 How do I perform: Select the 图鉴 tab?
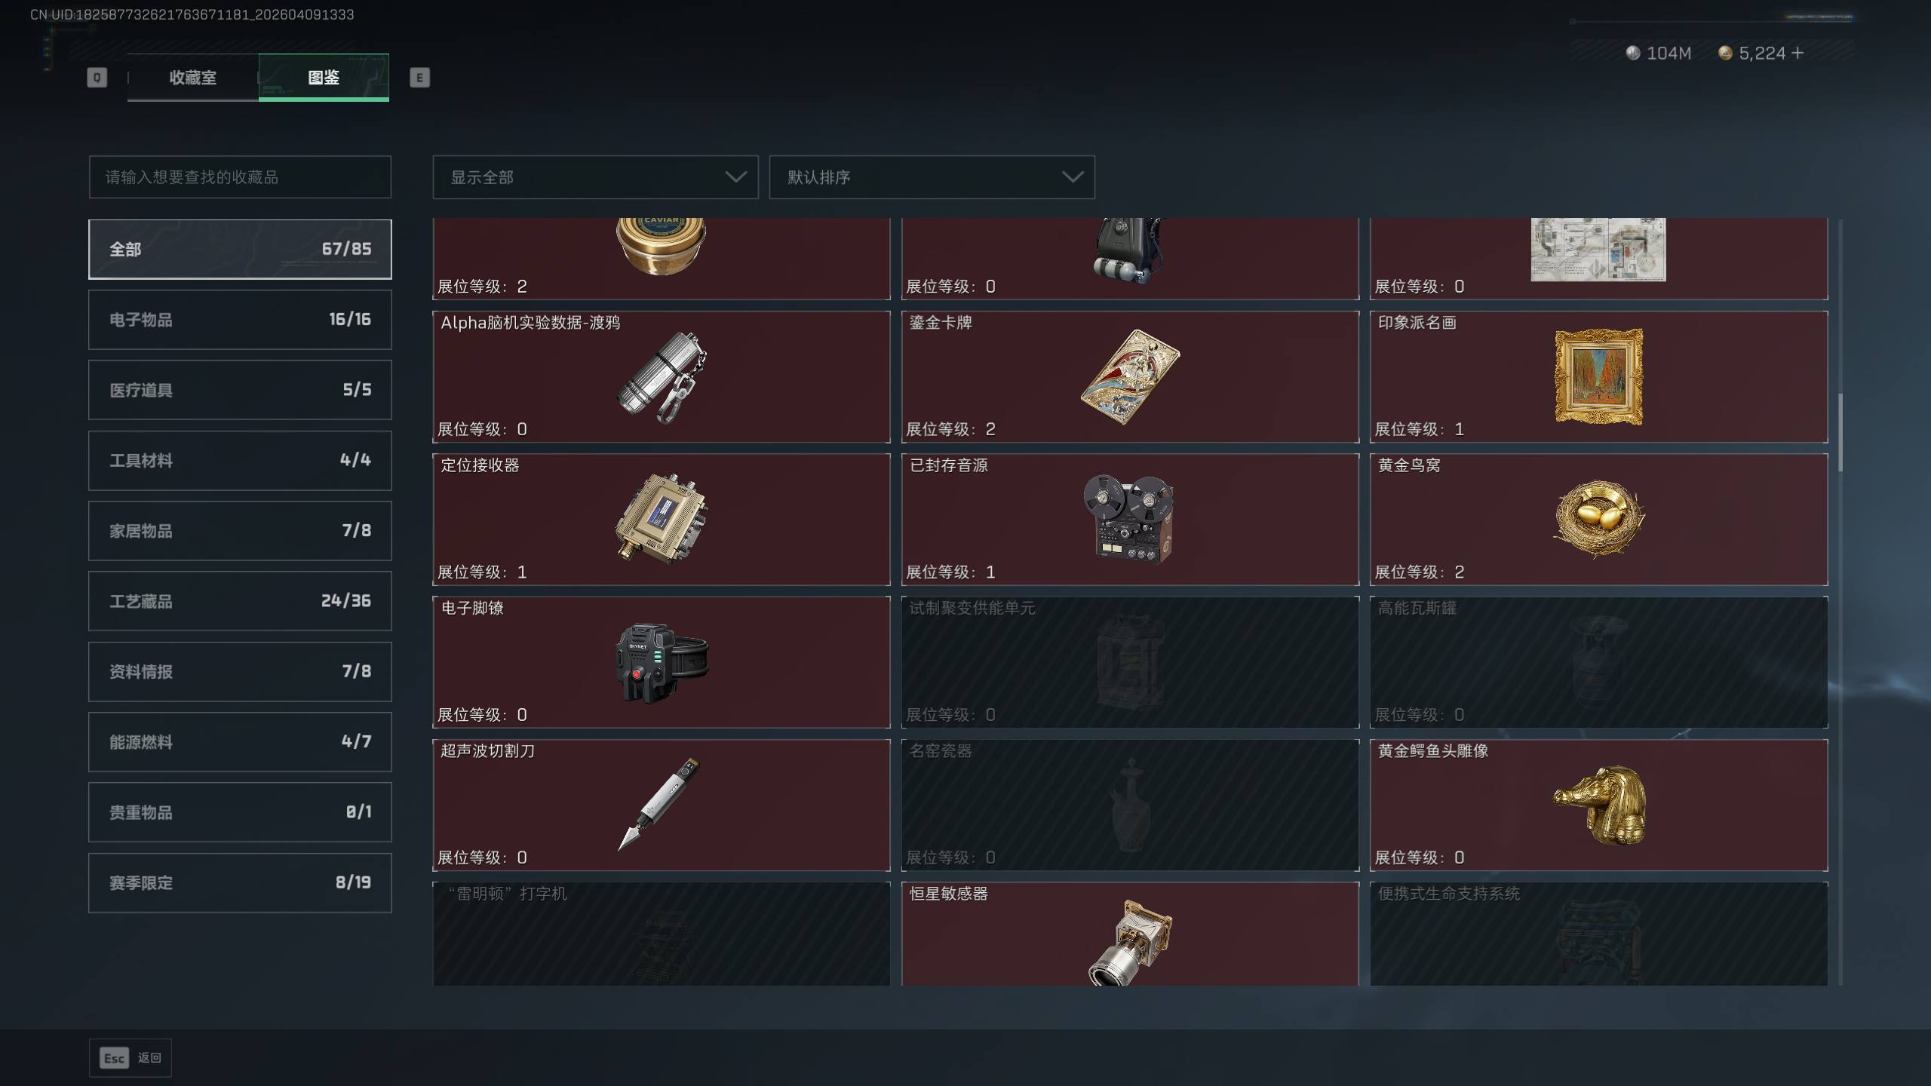pos(324,77)
